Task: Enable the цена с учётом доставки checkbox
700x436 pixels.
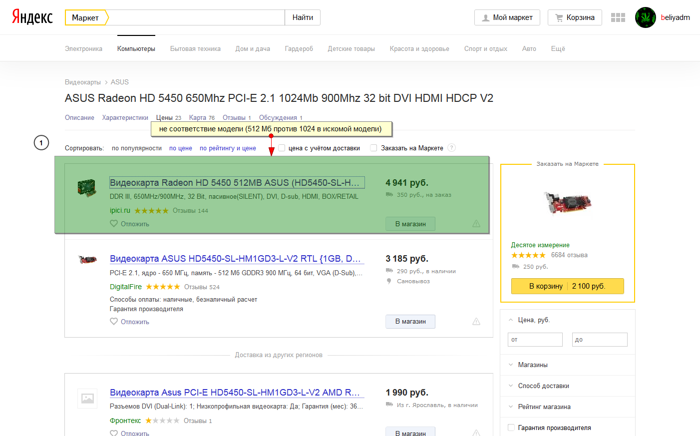Action: coord(282,148)
